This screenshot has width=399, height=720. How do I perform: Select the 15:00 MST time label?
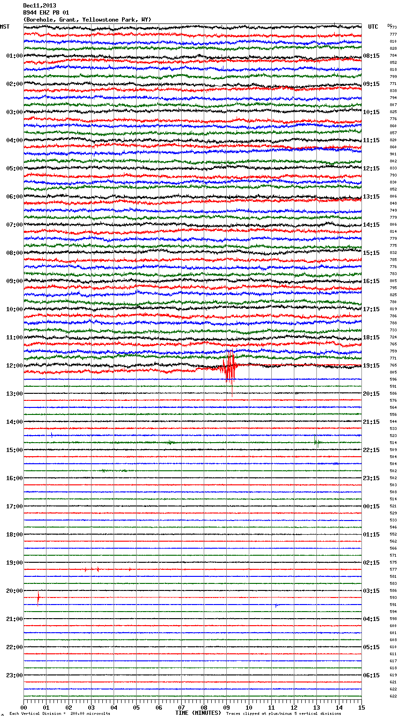[15, 450]
